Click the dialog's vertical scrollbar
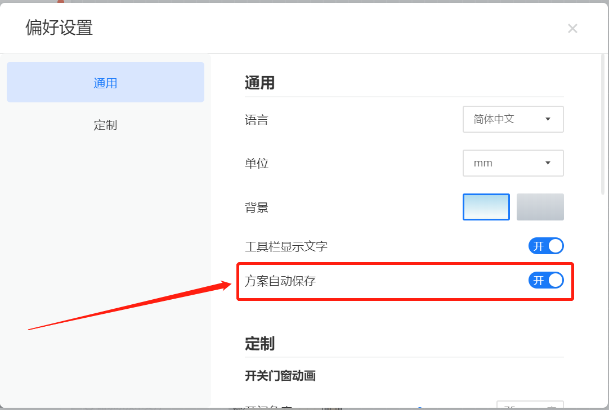This screenshot has width=609, height=410. tap(603, 124)
